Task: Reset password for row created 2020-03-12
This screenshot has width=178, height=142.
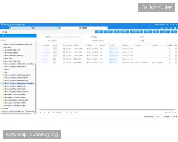Action: (x=169, y=59)
